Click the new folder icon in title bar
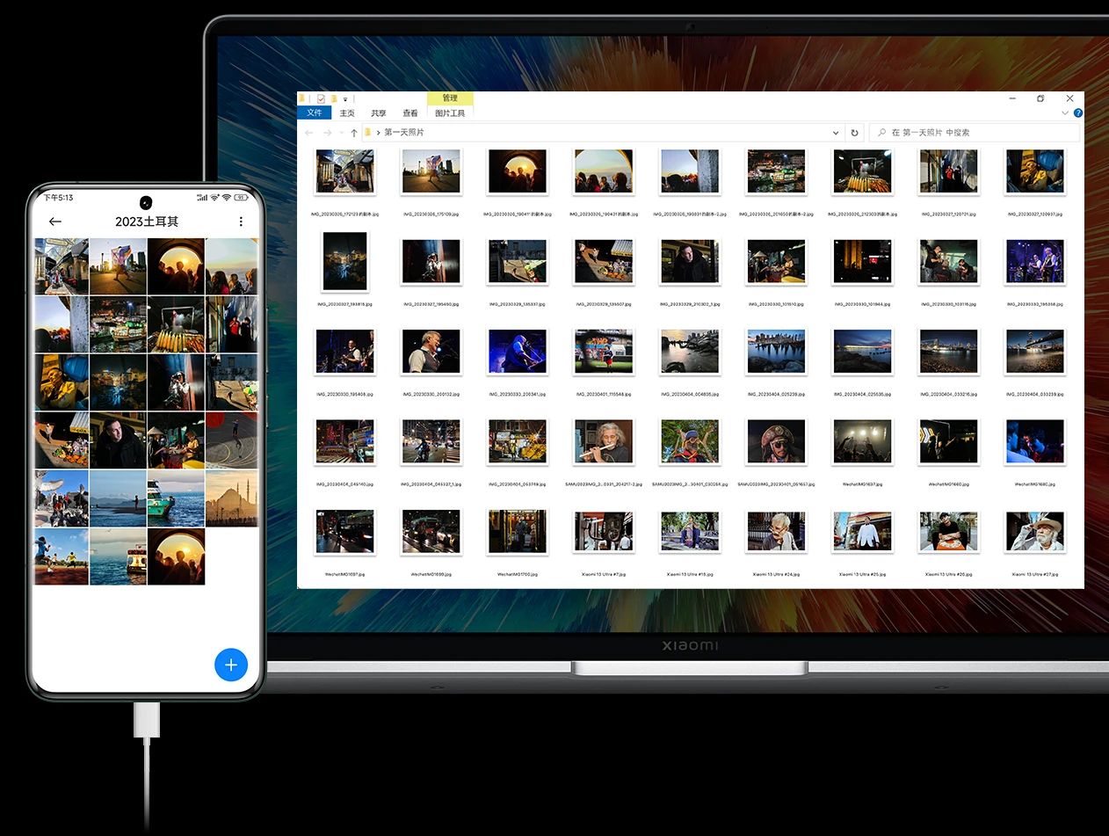The width and height of the screenshot is (1109, 836). 334,98
